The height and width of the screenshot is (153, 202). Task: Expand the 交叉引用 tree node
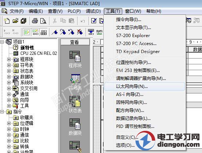(x=9, y=88)
